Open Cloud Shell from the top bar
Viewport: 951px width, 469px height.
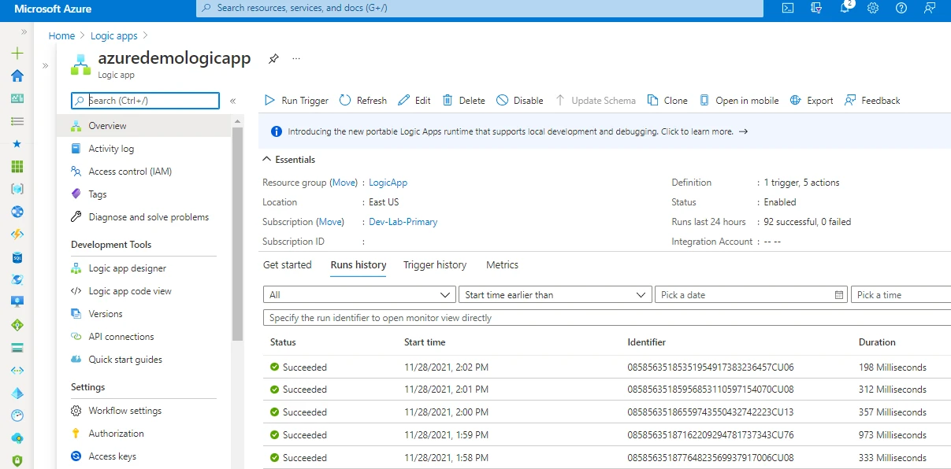pos(787,9)
